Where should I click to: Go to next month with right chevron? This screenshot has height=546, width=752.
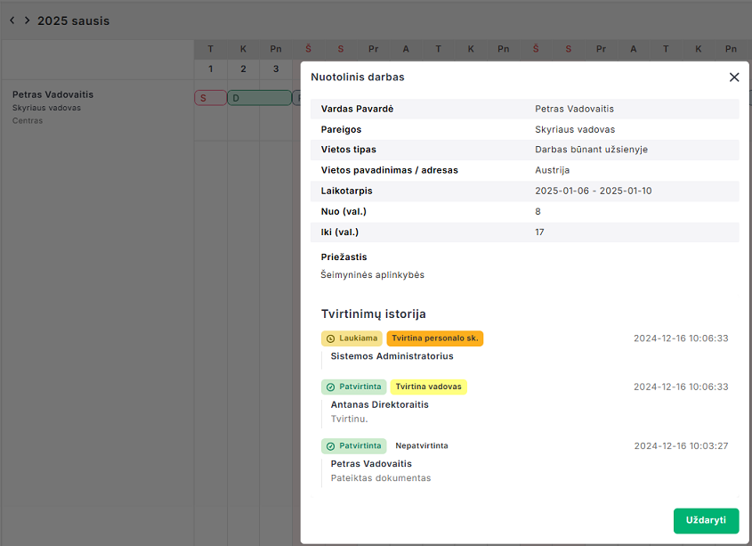pos(27,20)
